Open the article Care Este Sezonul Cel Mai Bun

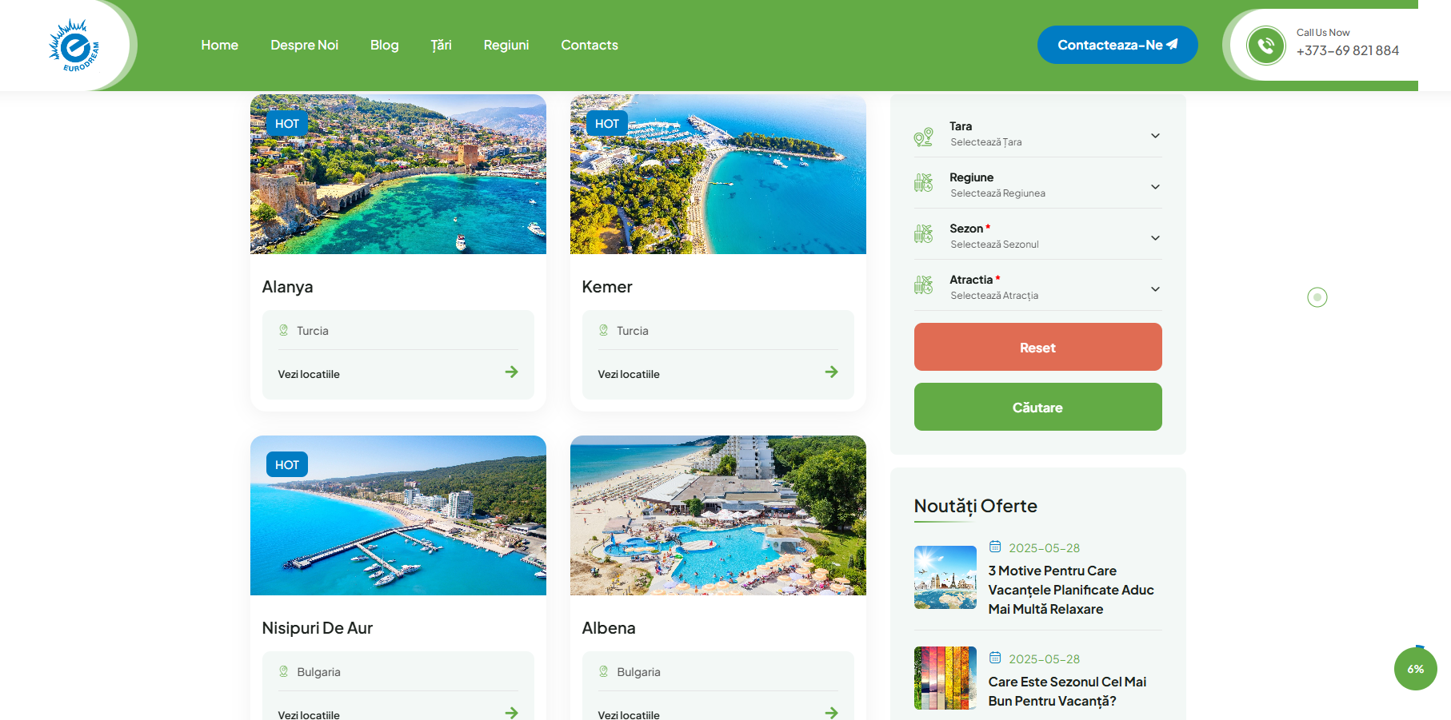pos(1066,691)
